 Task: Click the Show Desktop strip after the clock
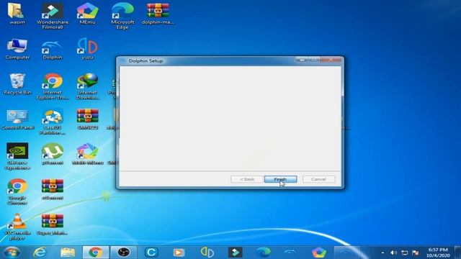click(x=457, y=253)
